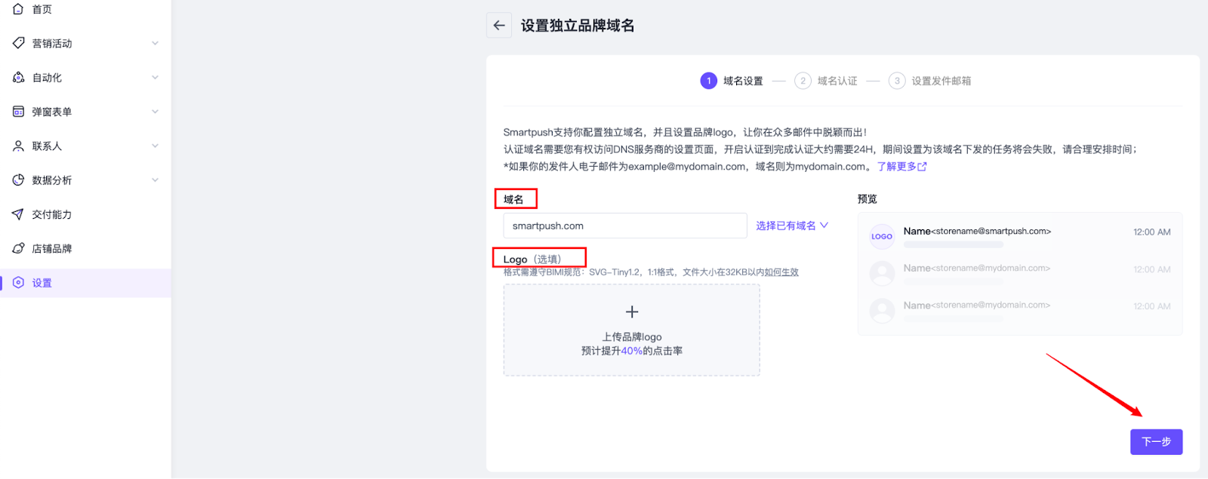Click the contacts person icon
1208x479 pixels.
click(x=18, y=146)
